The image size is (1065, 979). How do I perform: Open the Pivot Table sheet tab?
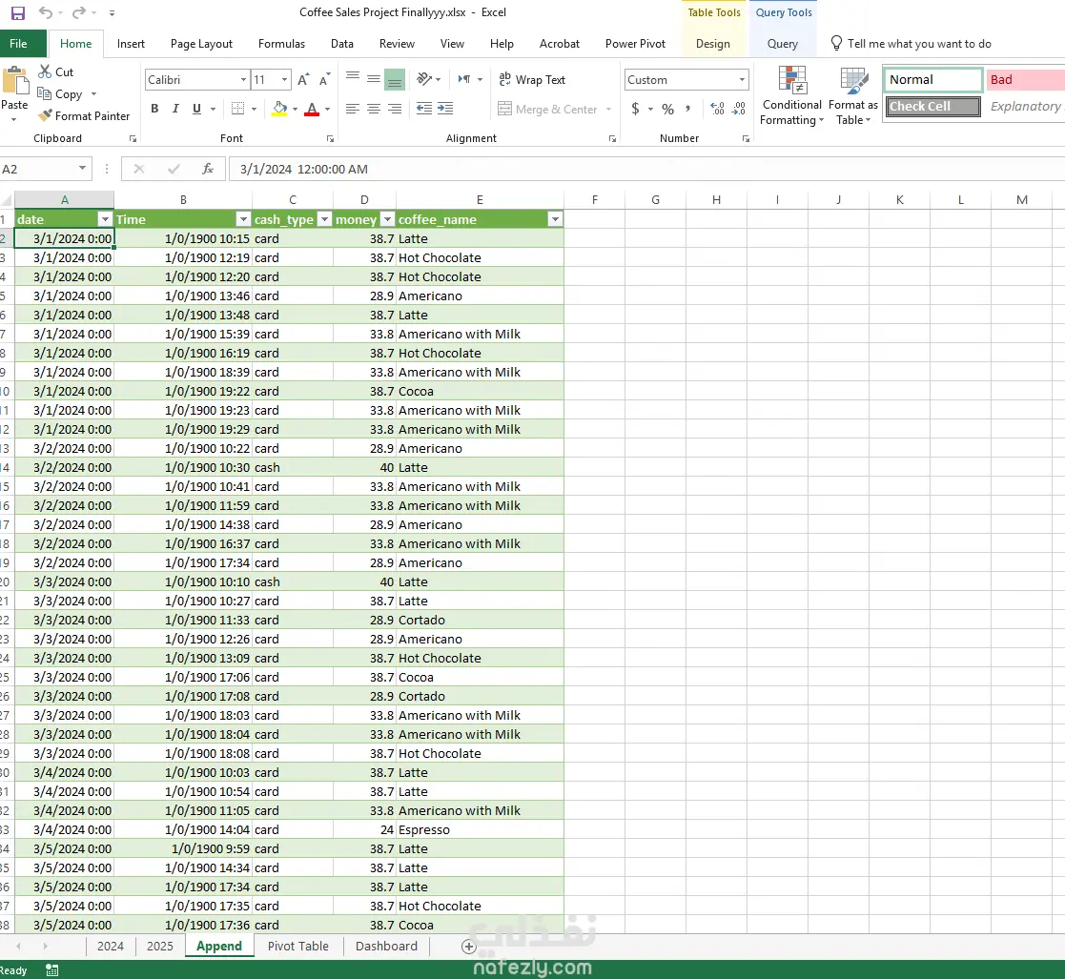pos(298,946)
